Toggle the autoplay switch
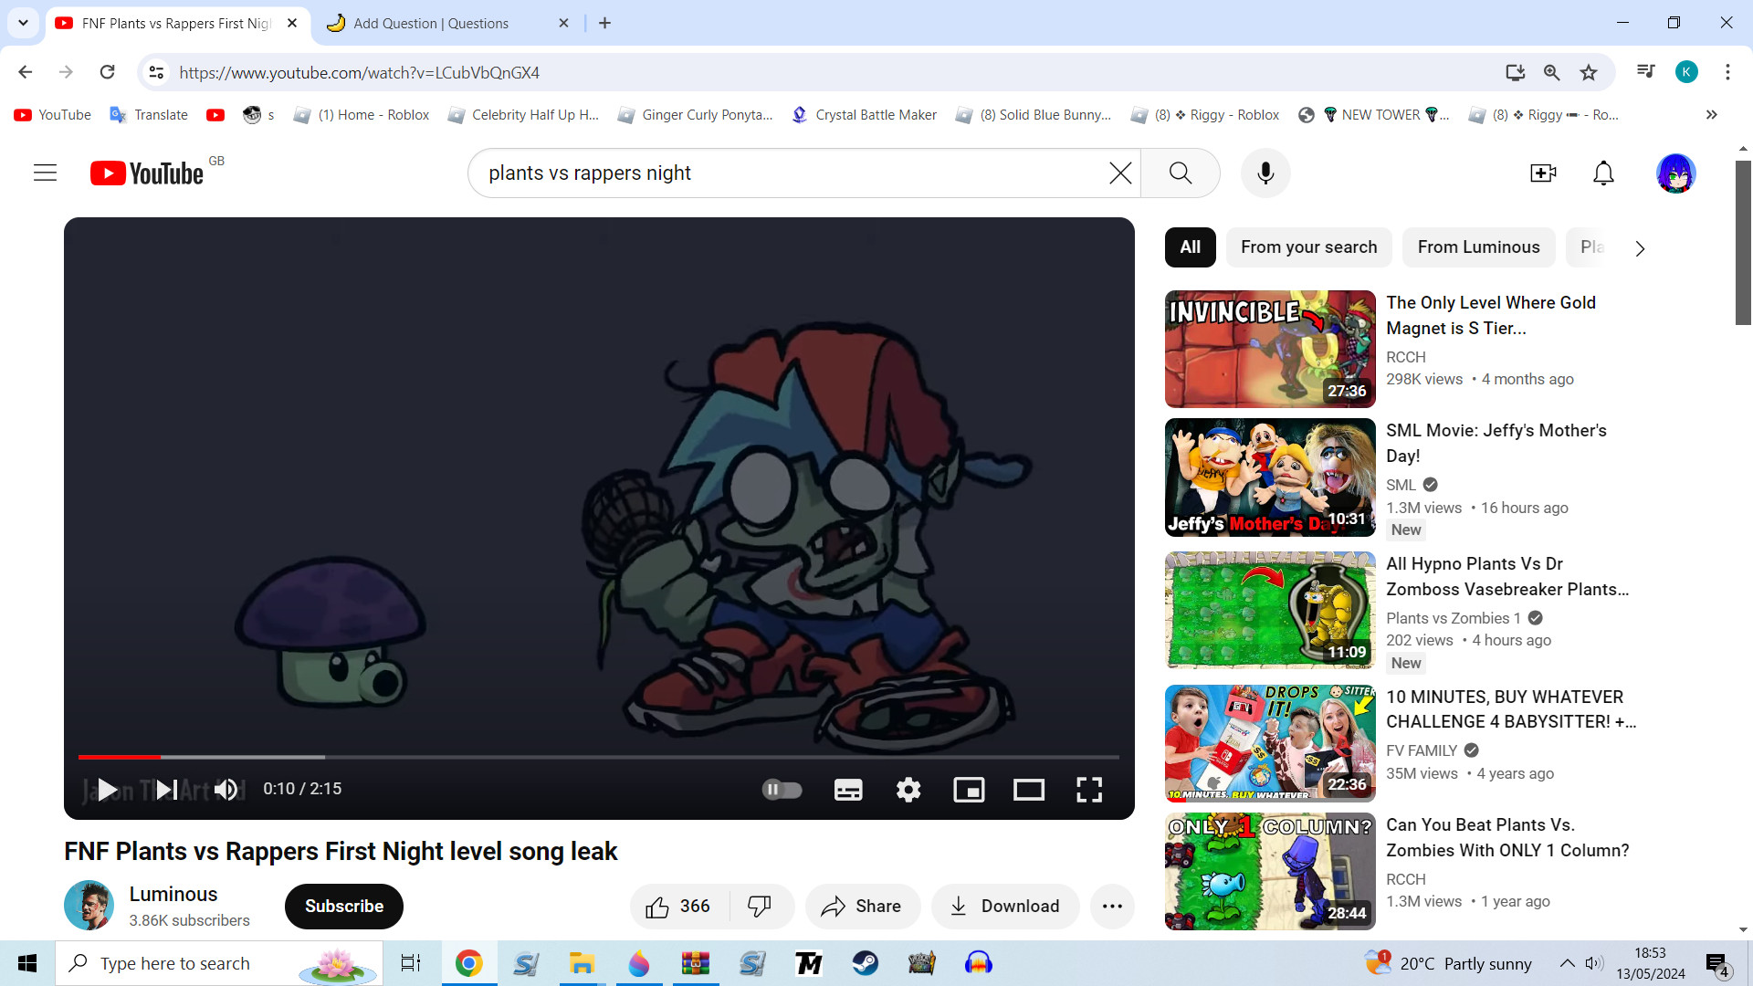 pyautogui.click(x=782, y=790)
